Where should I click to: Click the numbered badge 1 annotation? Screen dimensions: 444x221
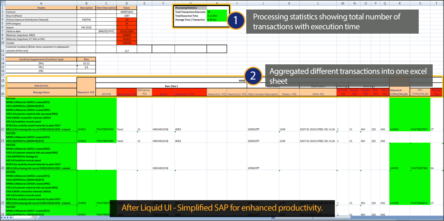coord(235,21)
